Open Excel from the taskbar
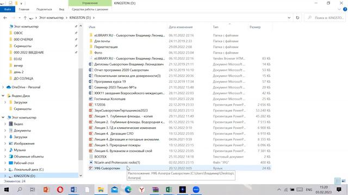The width and height of the screenshot is (348, 195). click(169, 190)
